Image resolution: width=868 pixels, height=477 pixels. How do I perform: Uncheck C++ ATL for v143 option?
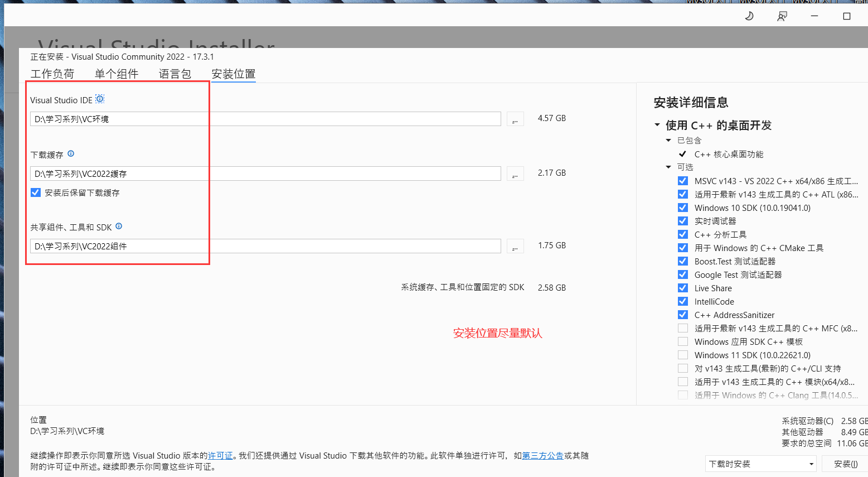click(683, 194)
